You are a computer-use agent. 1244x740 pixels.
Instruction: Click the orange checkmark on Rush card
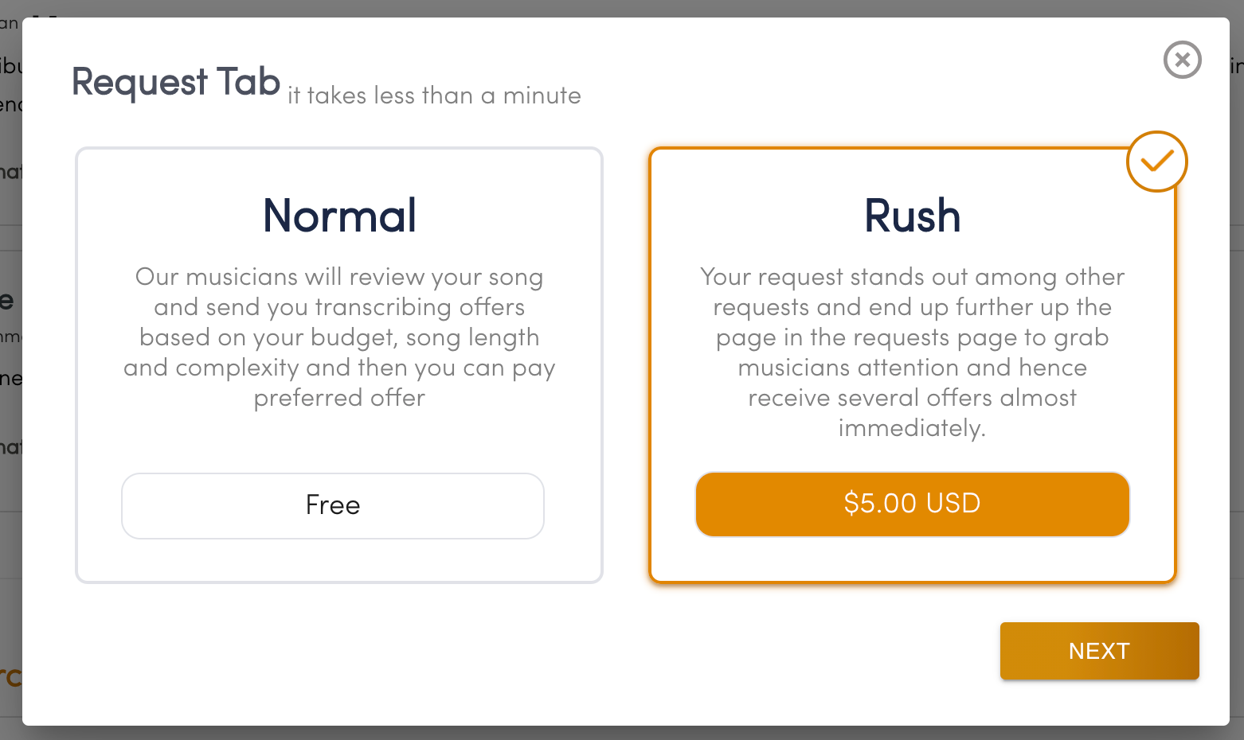(x=1156, y=162)
